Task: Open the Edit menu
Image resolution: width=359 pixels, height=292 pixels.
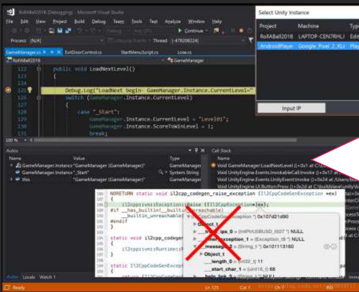Action: [x=24, y=22]
